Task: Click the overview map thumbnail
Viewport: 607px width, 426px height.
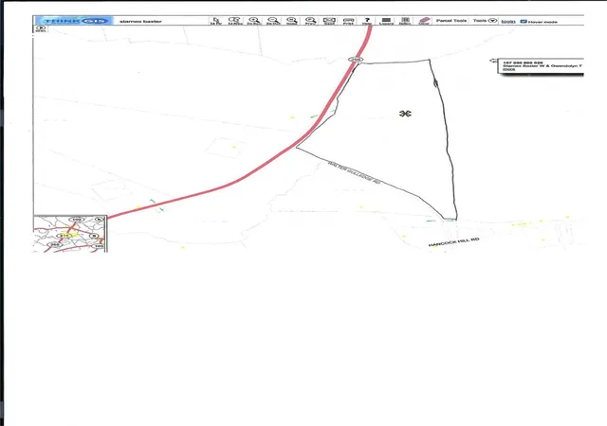Action: [x=69, y=234]
